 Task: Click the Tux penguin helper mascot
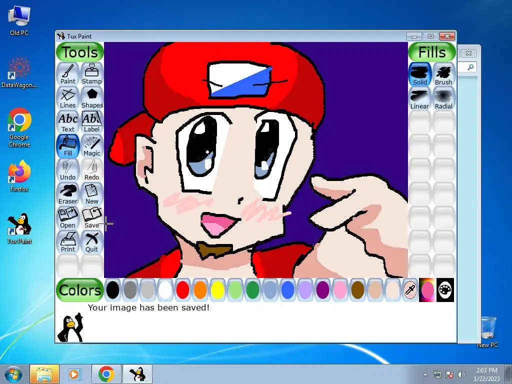click(x=70, y=327)
